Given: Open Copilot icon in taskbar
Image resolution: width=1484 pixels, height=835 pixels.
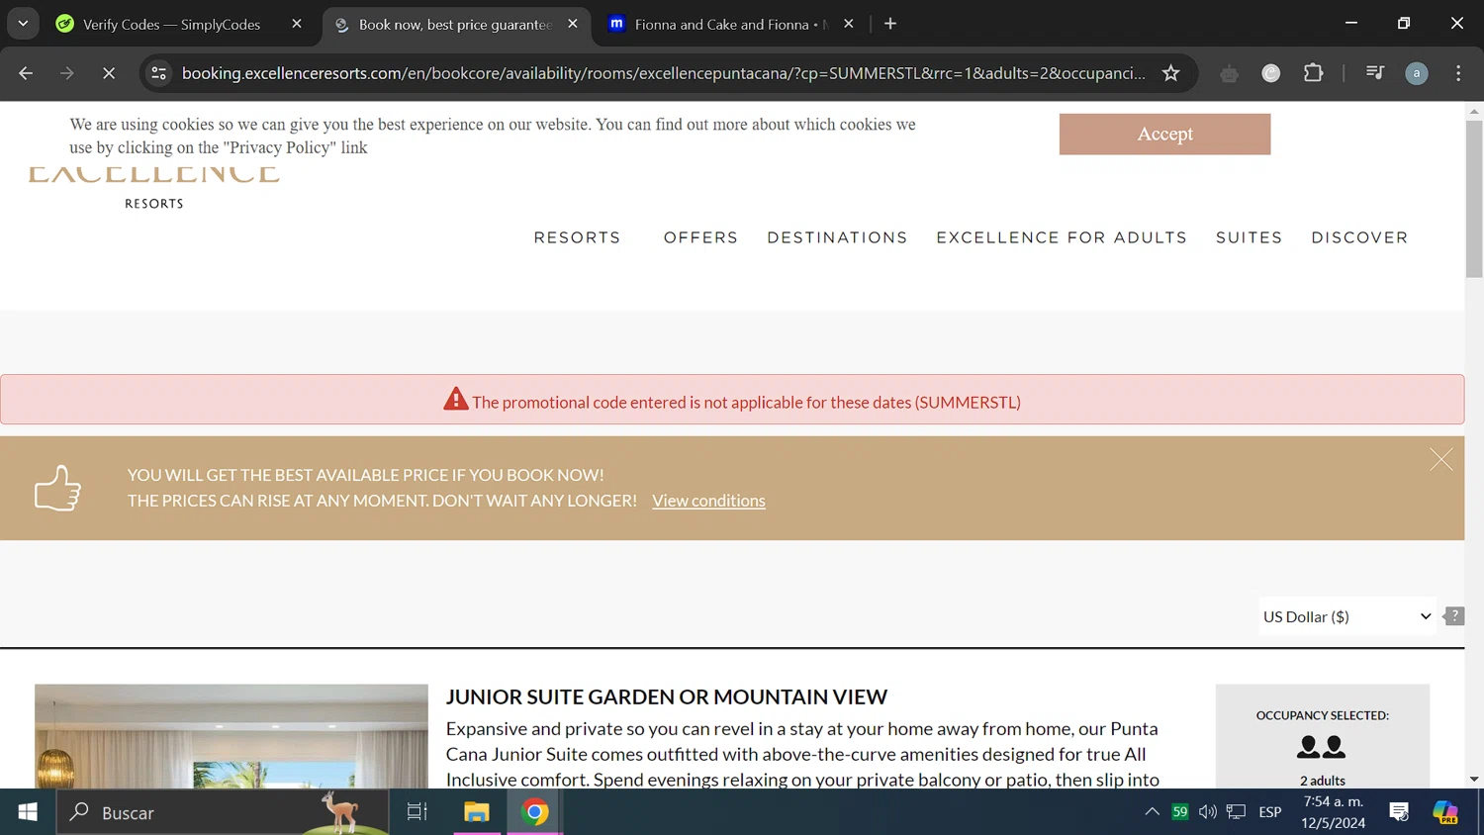Looking at the screenshot, I should pyautogui.click(x=1445, y=812).
